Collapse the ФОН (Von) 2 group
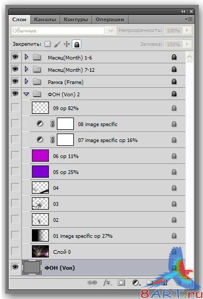The image size is (203, 299). coord(27,94)
